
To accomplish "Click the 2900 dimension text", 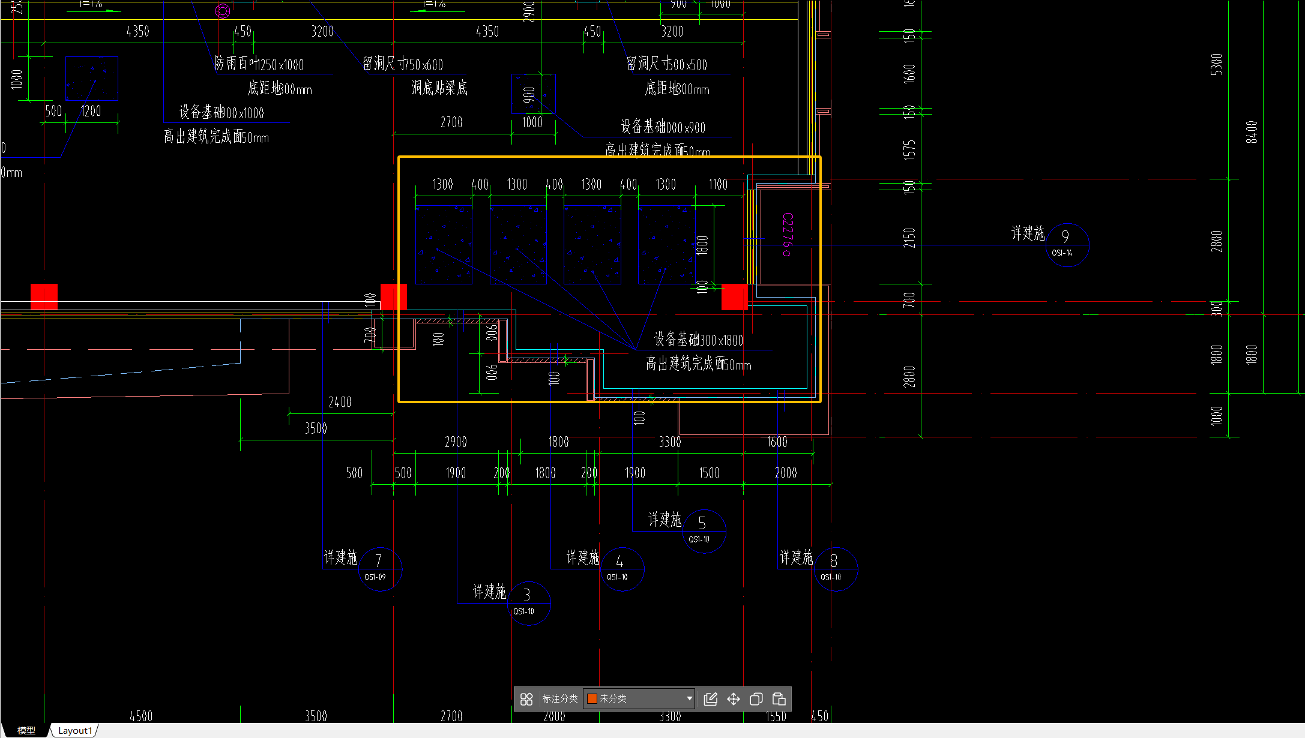I will [x=456, y=442].
